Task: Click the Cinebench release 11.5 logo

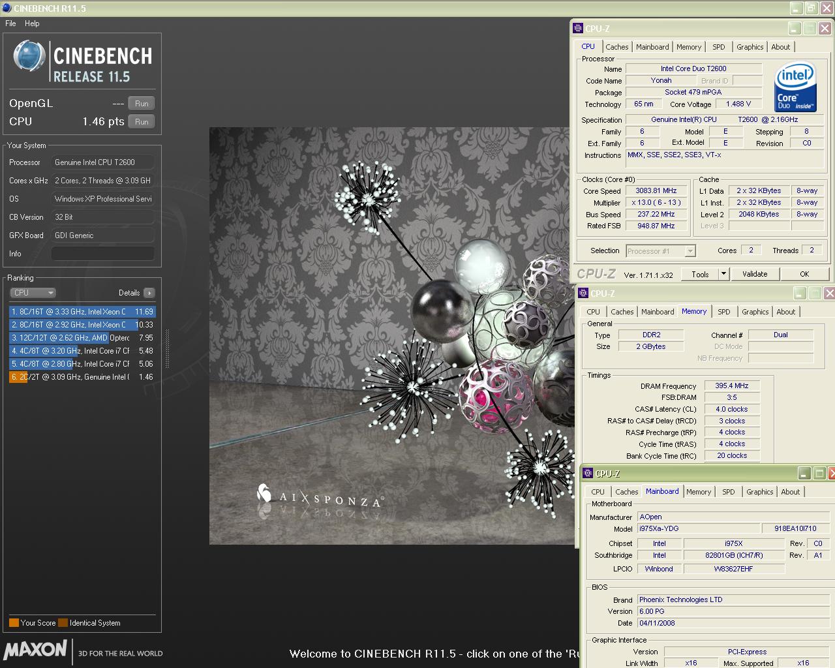Action: 82,61
